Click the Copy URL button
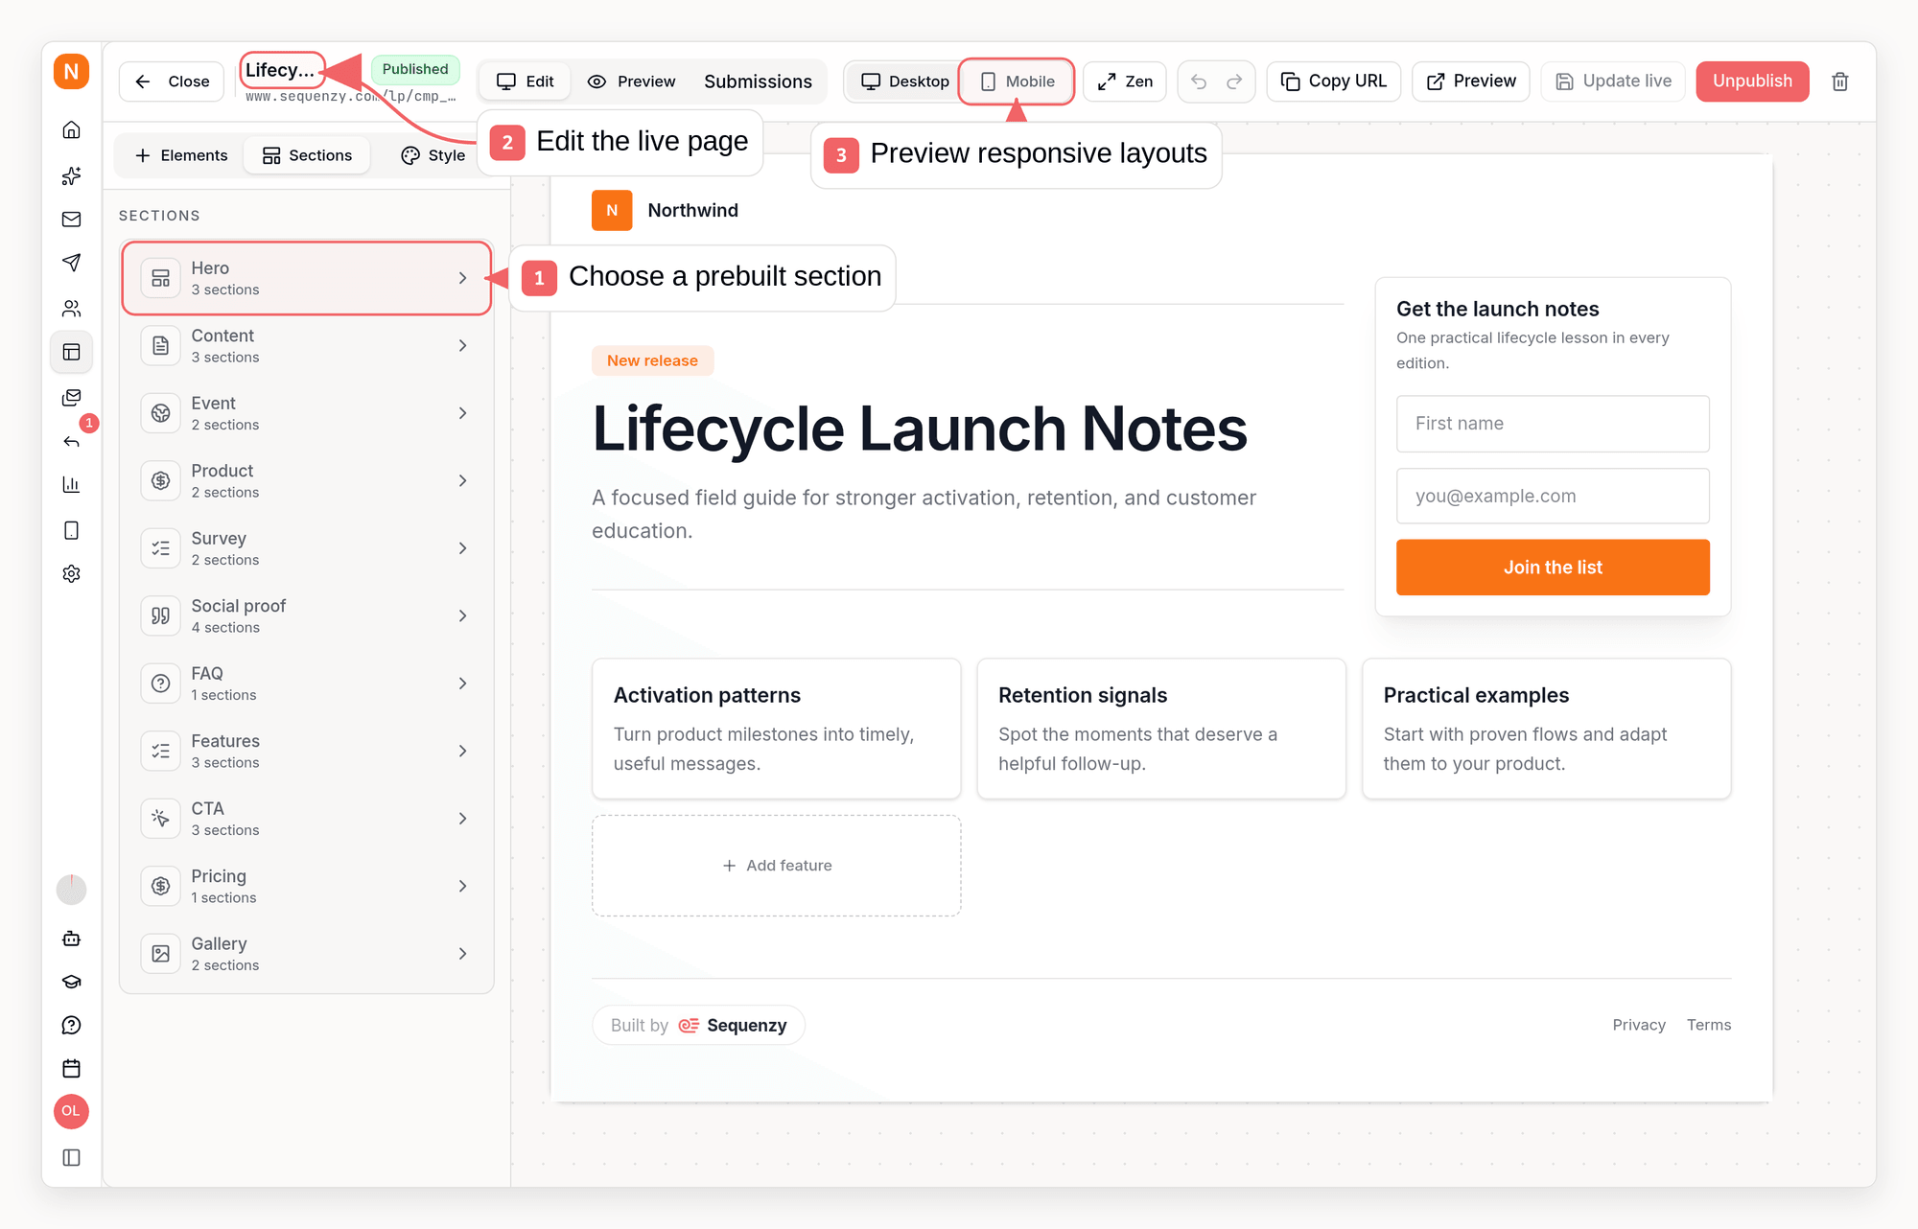This screenshot has width=1918, height=1229. point(1334,81)
